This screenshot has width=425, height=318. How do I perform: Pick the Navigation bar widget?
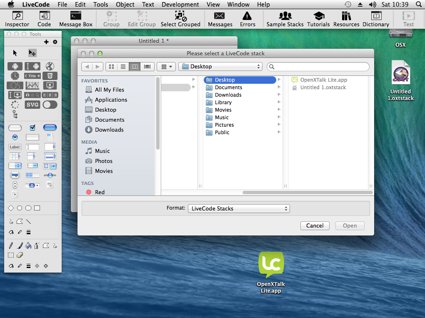(32, 95)
